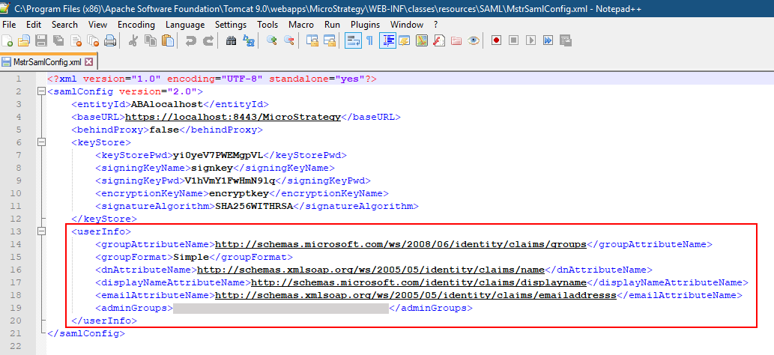Image resolution: width=774 pixels, height=355 pixels.
Task: Click the Print toolbar icon
Action: coord(110,40)
